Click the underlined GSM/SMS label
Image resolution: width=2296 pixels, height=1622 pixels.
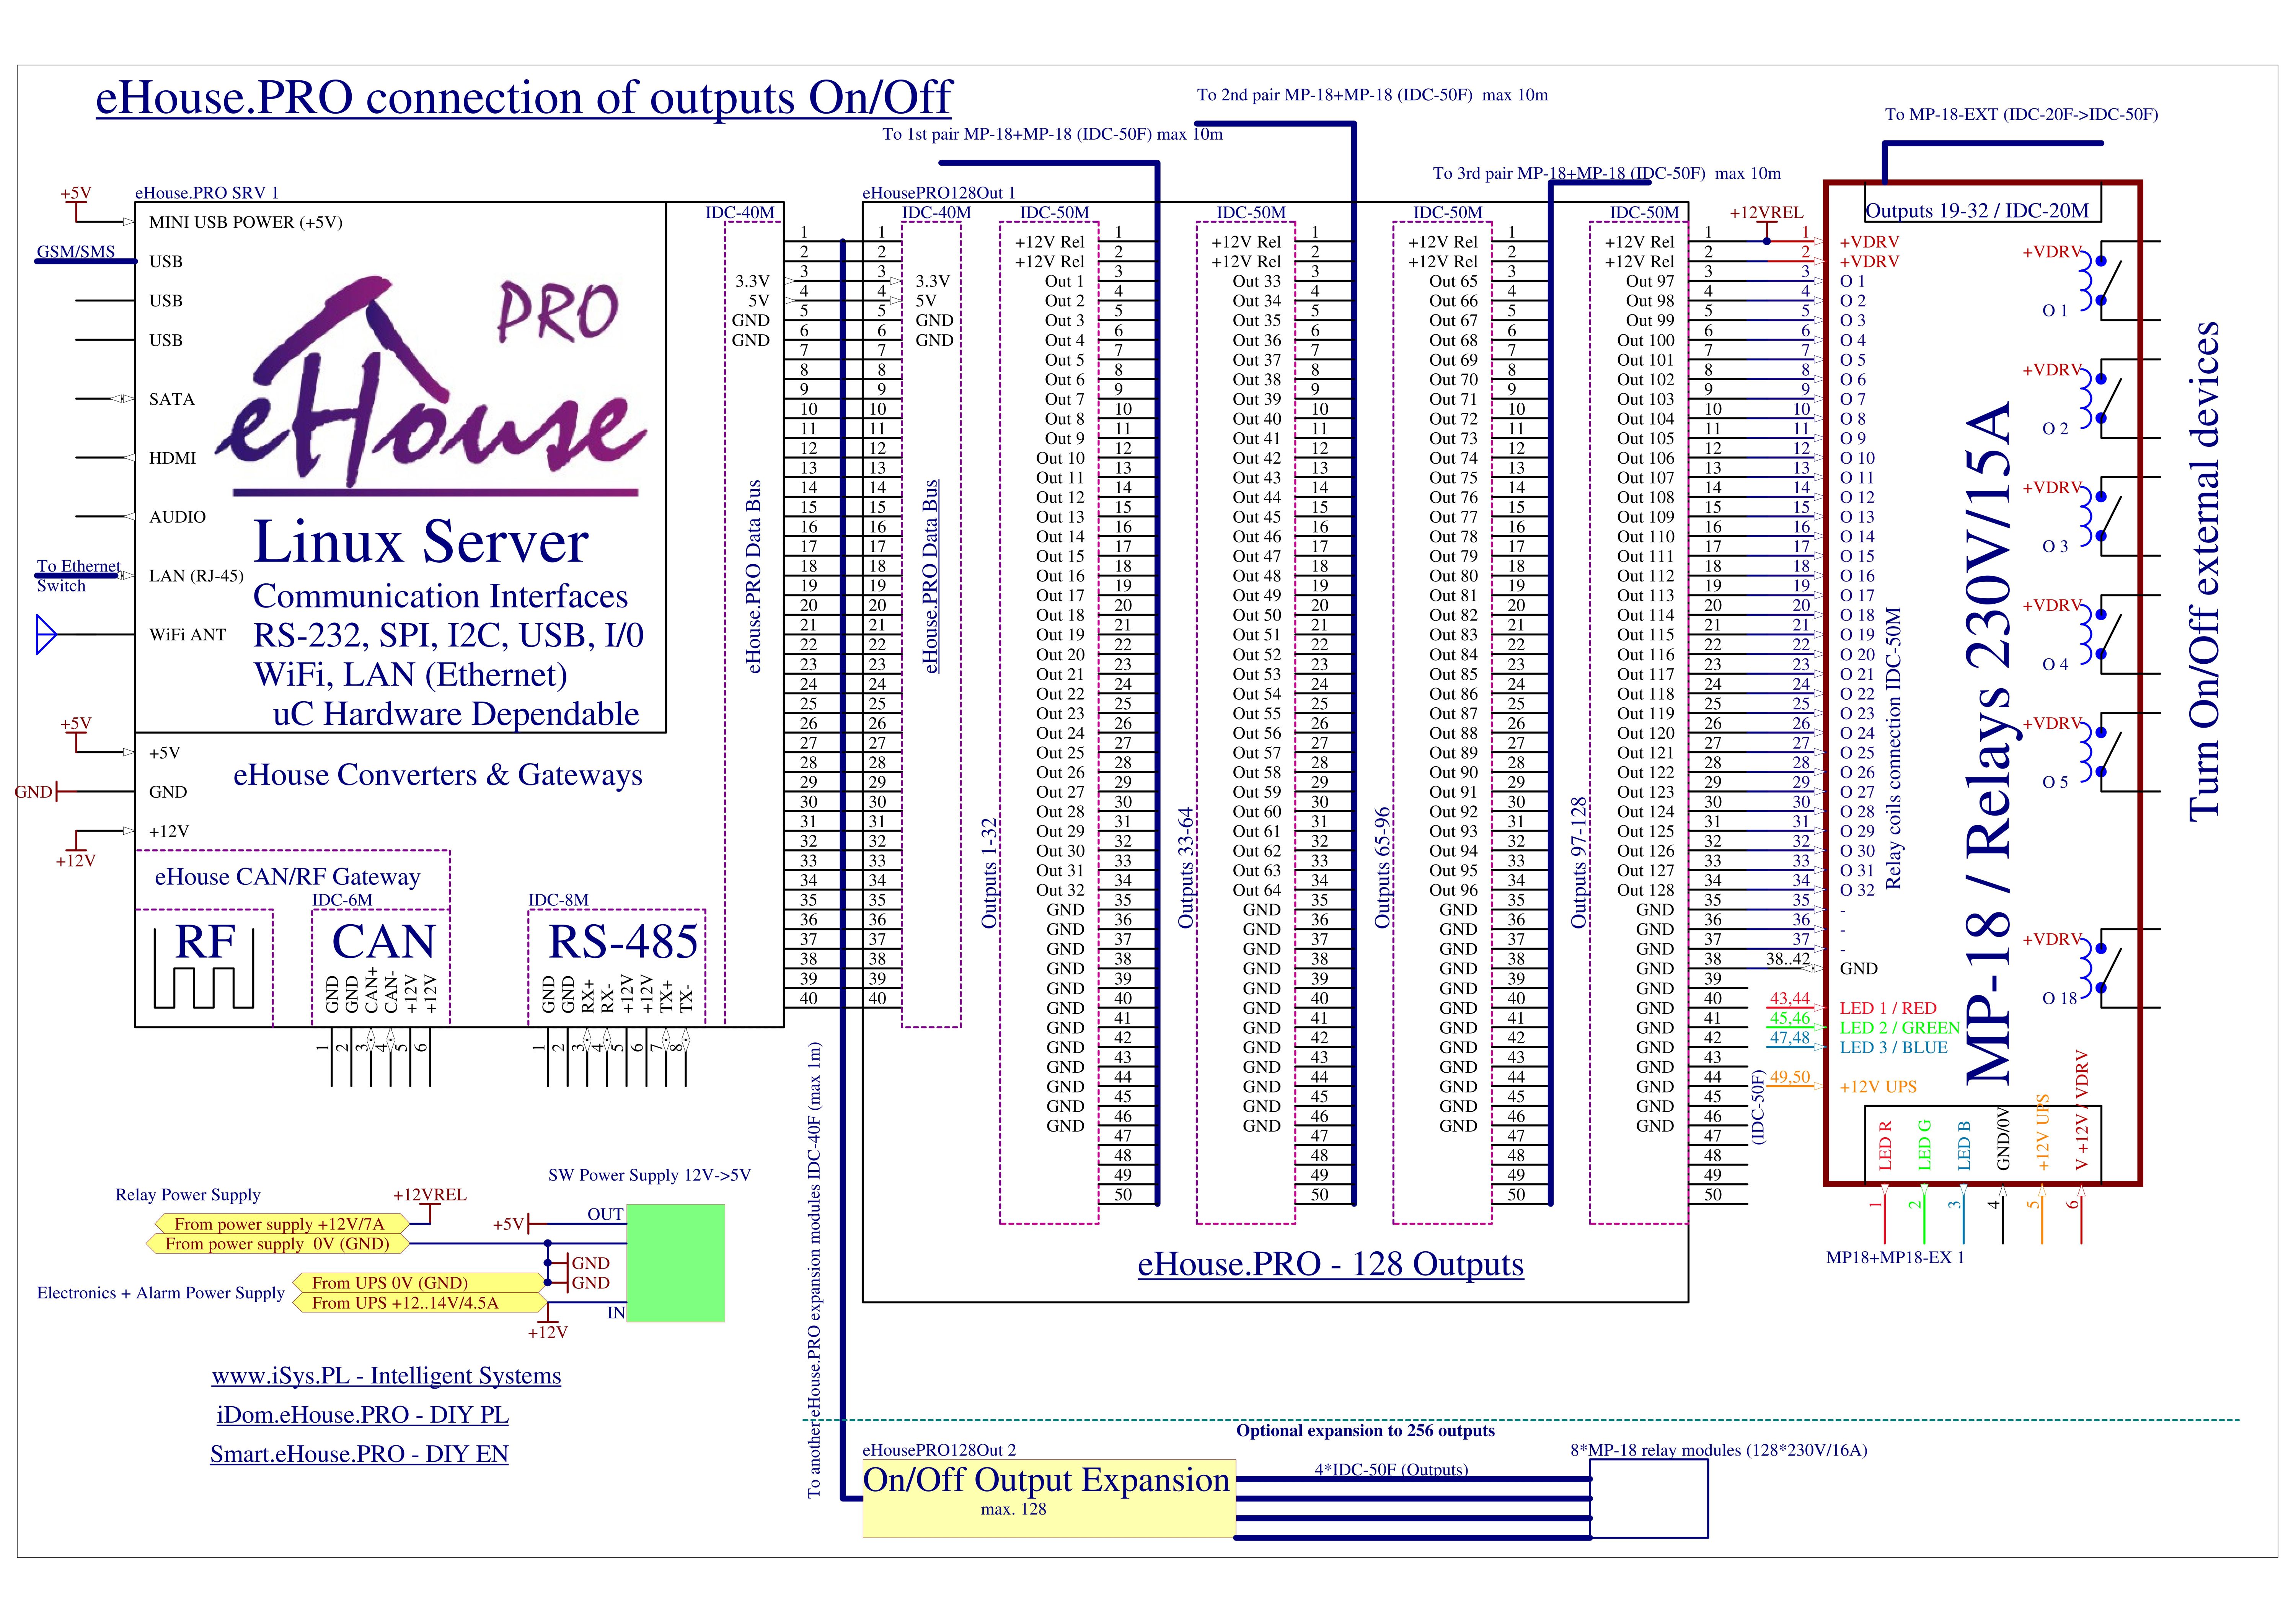coord(76,252)
